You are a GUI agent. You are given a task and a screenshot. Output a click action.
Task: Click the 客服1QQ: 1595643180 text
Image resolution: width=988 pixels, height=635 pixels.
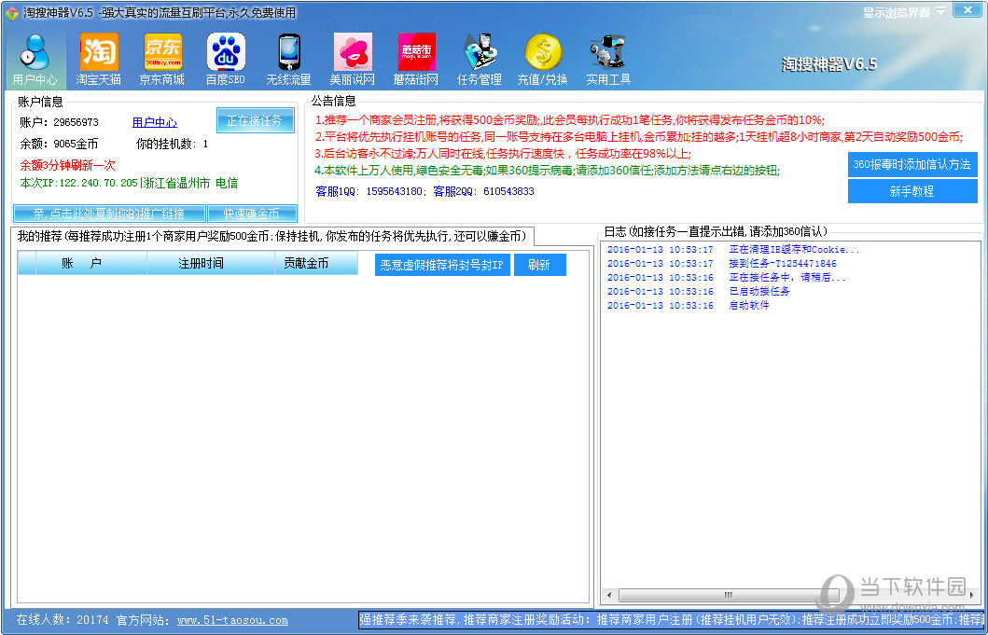369,191
